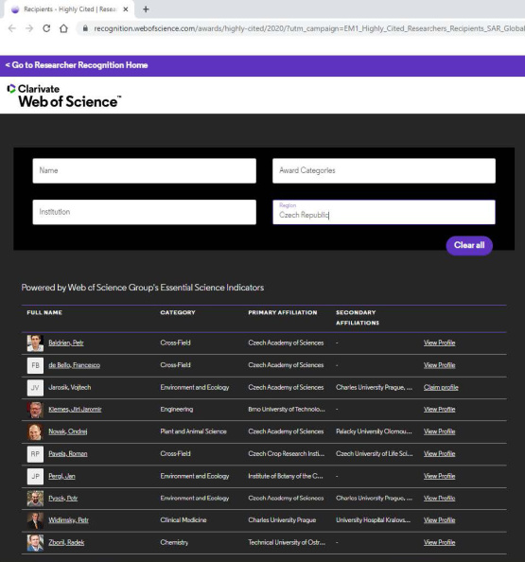This screenshot has width=525, height=562.
Task: Click the Institution filter field
Action: (145, 212)
